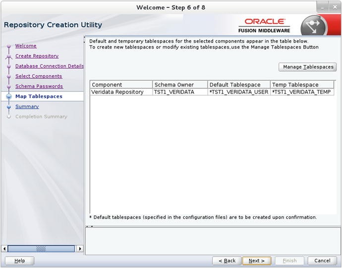
Task: Close the wizard window
Action: click(335, 7)
